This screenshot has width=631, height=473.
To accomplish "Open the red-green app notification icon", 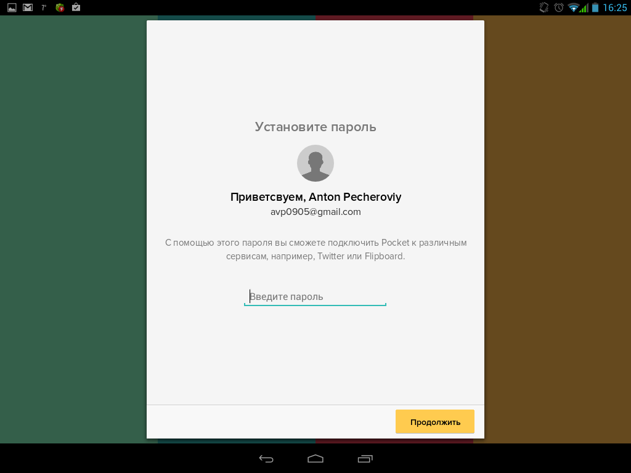I will tap(60, 7).
